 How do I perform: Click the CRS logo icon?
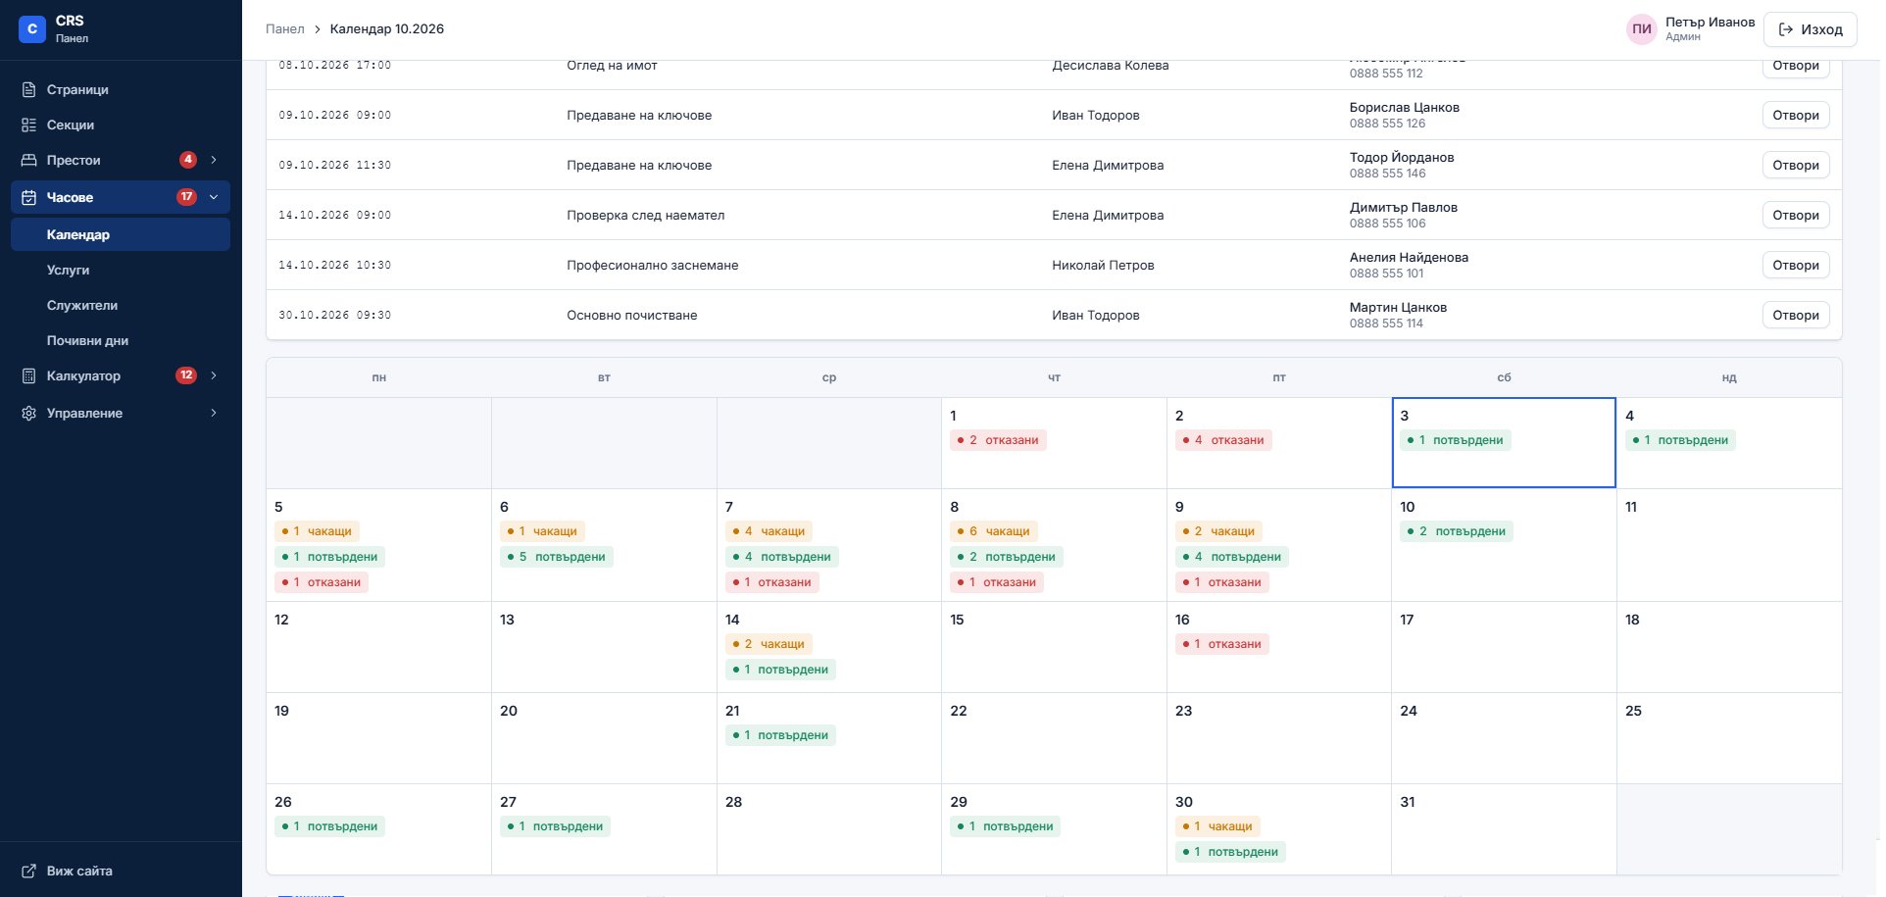point(32,29)
